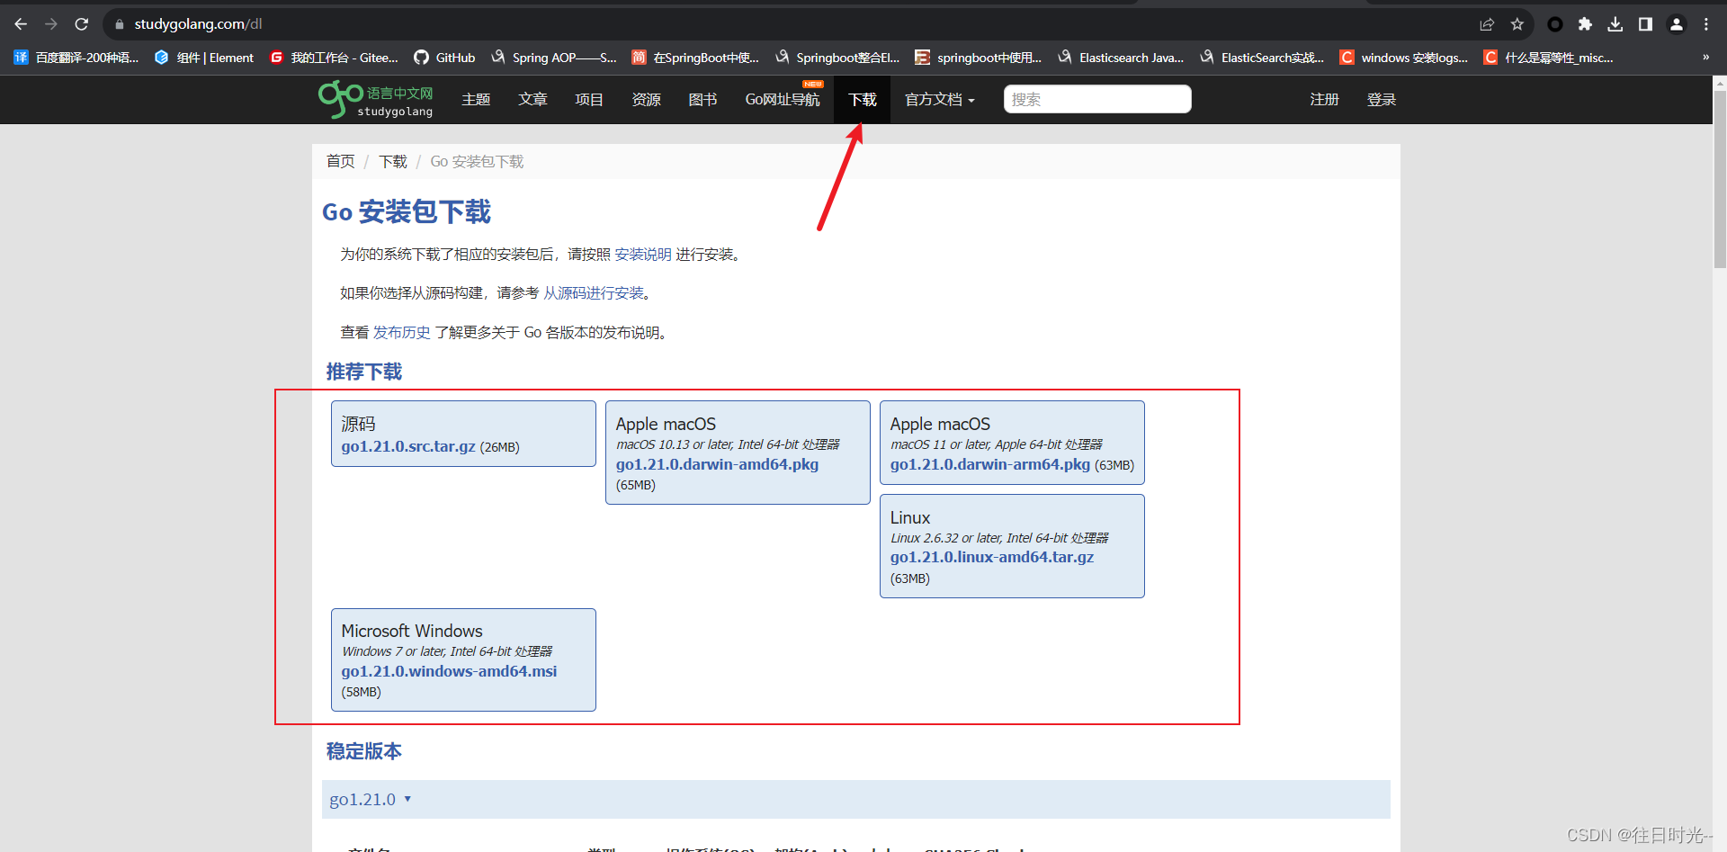Share this page icon in address bar
This screenshot has width=1727, height=852.
pos(1487,24)
